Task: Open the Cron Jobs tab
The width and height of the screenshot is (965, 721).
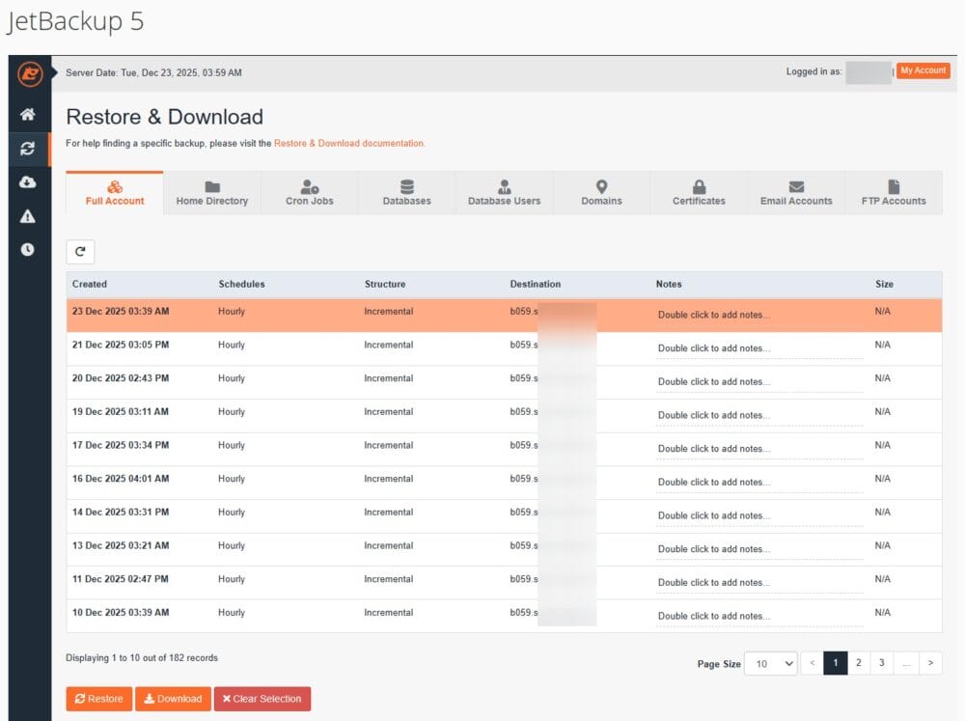Action: pyautogui.click(x=309, y=193)
